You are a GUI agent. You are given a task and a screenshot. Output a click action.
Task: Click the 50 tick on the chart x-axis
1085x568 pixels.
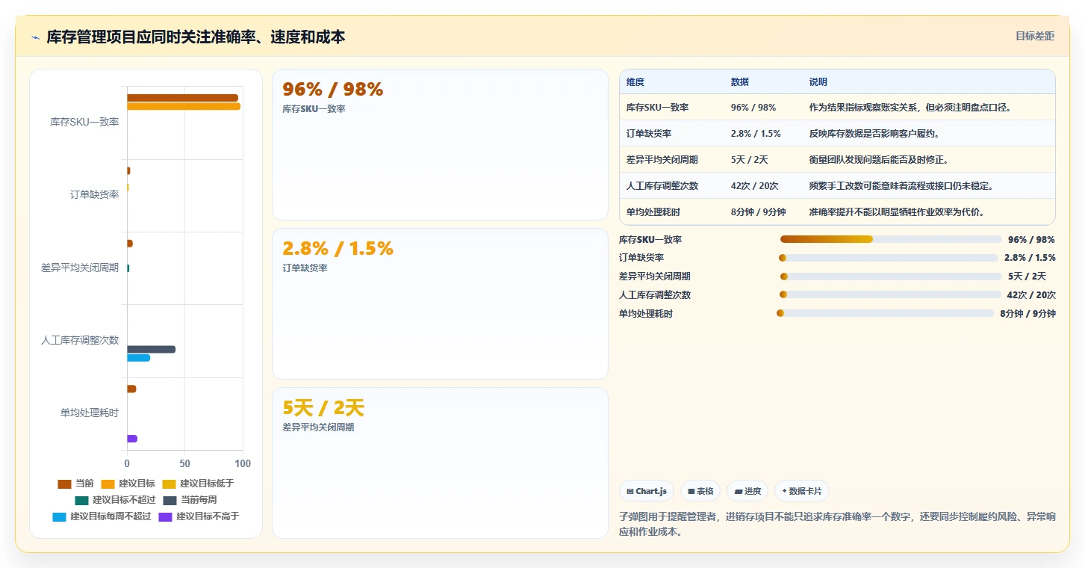184,463
